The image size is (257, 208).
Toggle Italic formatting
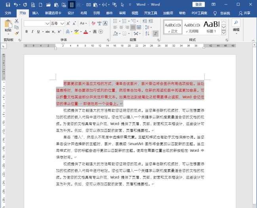coord(32,32)
